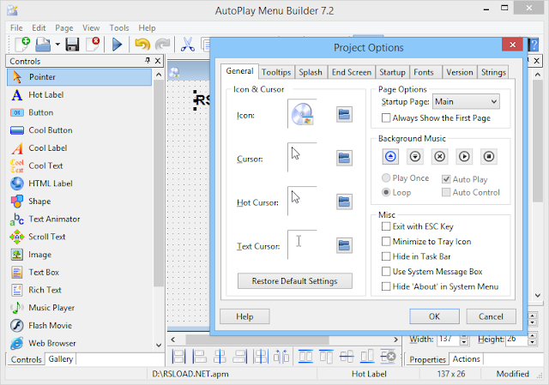Switch to the Gallery tab

pyautogui.click(x=61, y=359)
